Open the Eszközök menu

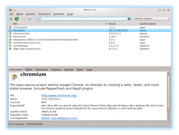click(59, 14)
